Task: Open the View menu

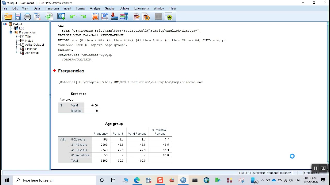Action: point(25,8)
